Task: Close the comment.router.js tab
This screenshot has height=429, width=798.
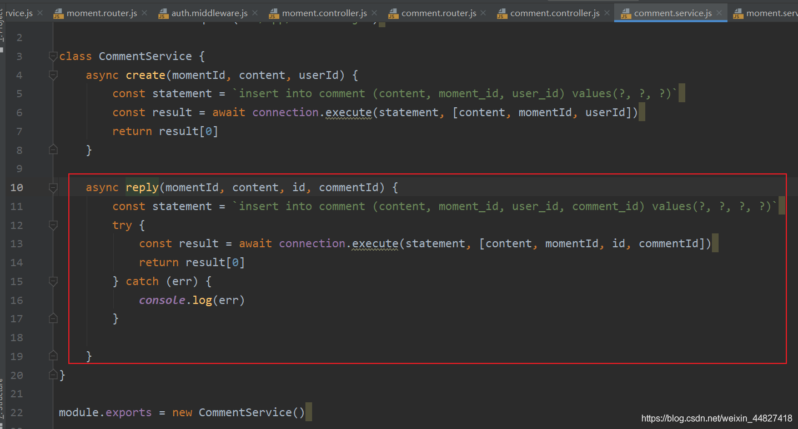Action: (x=484, y=13)
